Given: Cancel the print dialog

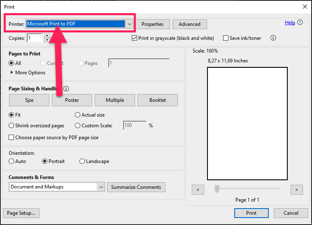Looking at the screenshot, I should (291, 213).
